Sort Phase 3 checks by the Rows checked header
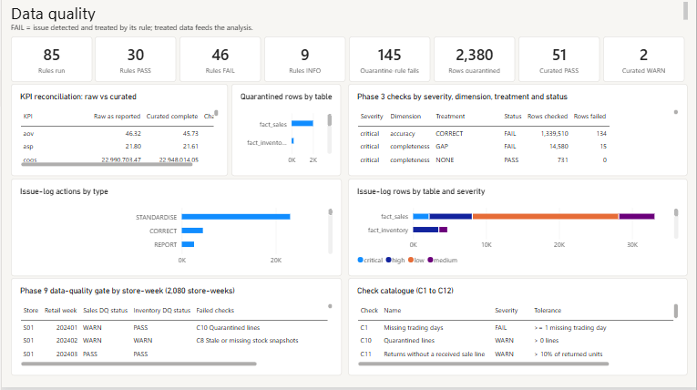The height and width of the screenshot is (390, 697). (x=548, y=117)
